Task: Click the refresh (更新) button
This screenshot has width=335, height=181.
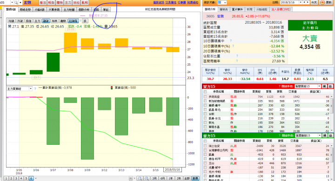Action: [x=326, y=2]
